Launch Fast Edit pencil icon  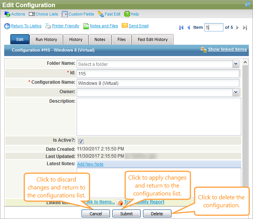(x=101, y=14)
